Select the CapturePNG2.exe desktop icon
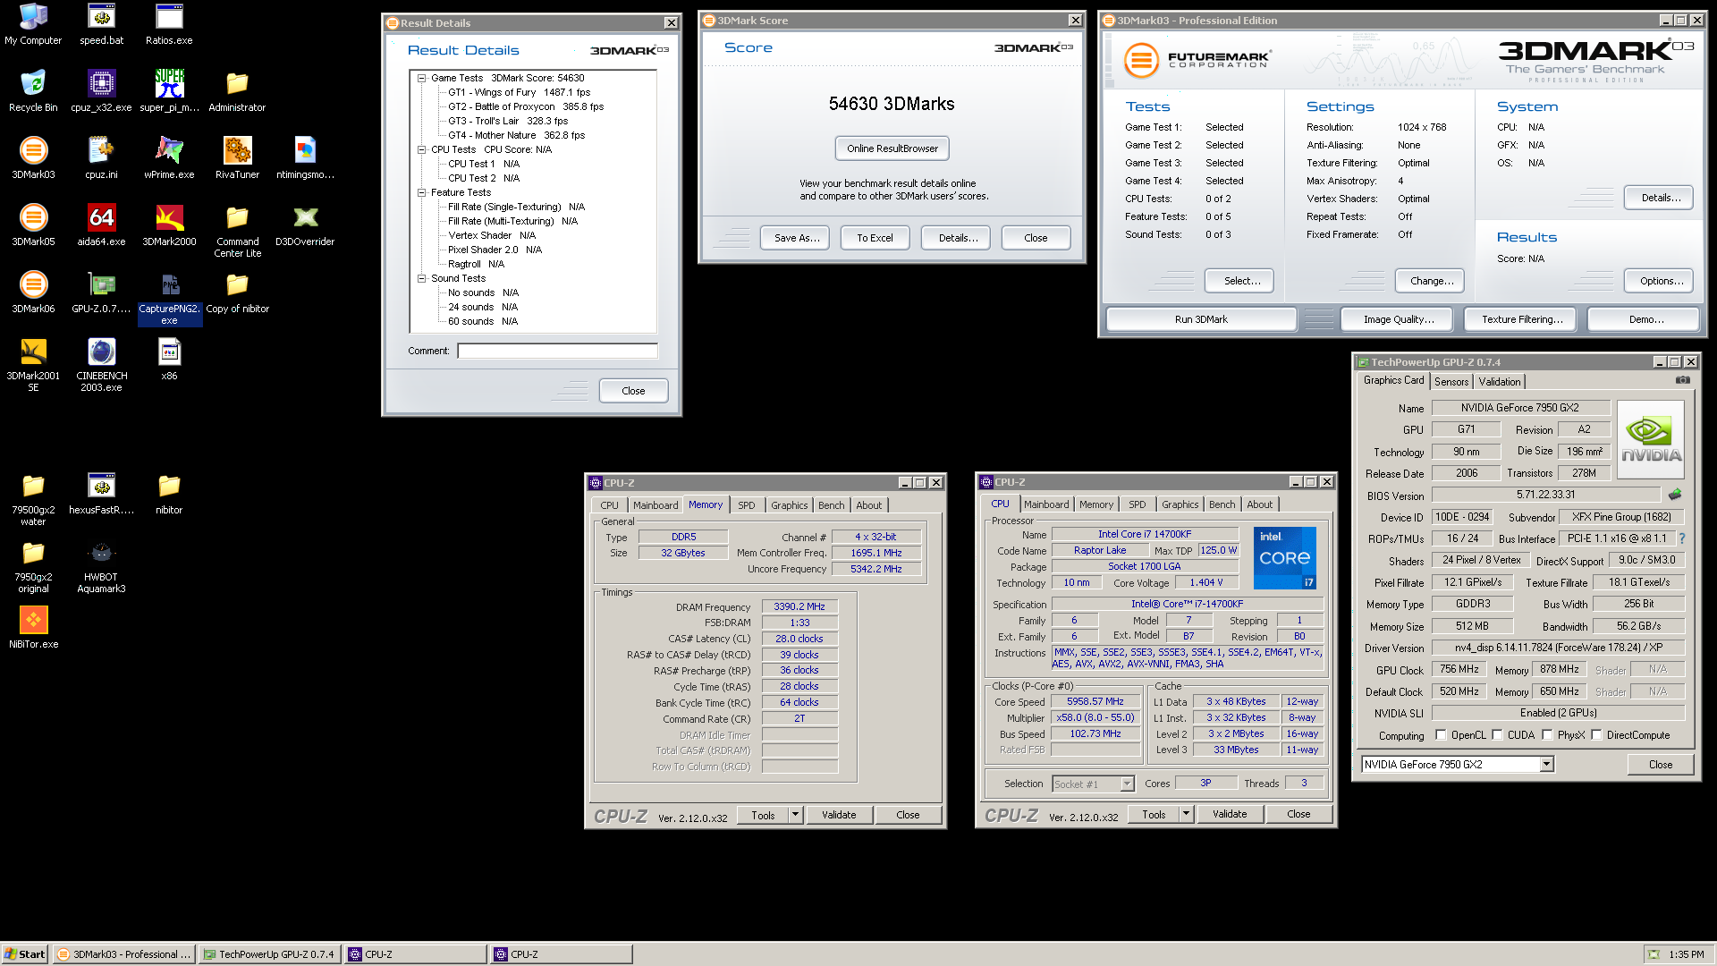Viewport: 1717px width, 966px height. point(169,298)
